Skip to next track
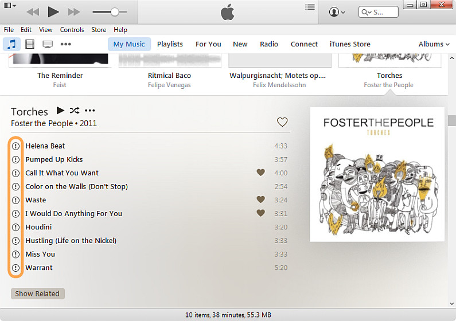Screen dimensions: 456x321 [73, 12]
